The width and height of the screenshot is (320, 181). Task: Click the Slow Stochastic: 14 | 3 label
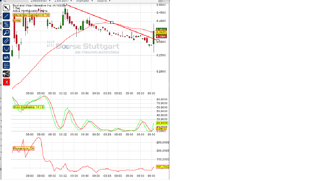[x=28, y=107]
